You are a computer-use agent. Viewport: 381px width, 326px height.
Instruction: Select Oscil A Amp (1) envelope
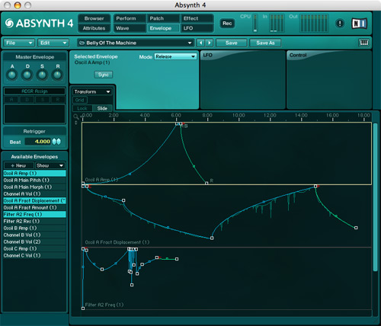(34, 173)
